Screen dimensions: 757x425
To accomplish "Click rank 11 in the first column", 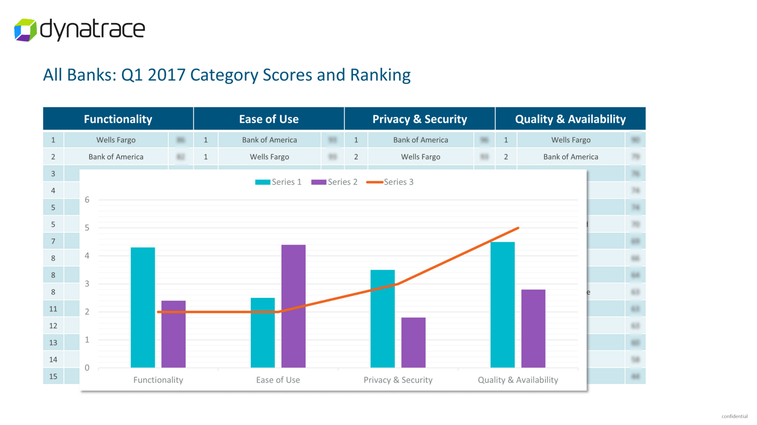I will click(53, 309).
